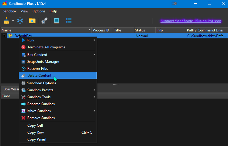Screen dimensions: 228x146
Task: Open the sandbox folder browse icon
Action: 32,21
